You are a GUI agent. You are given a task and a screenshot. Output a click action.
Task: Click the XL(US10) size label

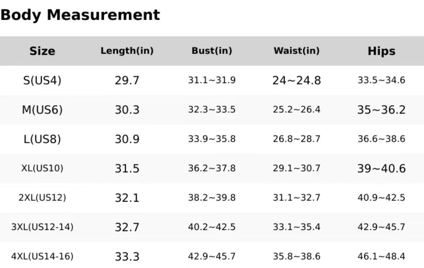[x=42, y=168]
